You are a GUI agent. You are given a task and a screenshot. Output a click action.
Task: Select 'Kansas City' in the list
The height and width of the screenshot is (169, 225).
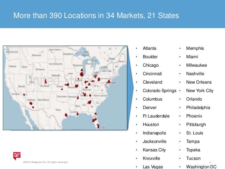[x=154, y=150]
